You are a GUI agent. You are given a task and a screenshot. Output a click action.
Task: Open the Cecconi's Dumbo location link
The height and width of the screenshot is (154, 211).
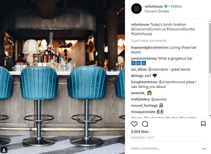click(157, 11)
